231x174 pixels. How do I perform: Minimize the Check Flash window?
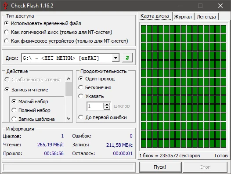coord(180,6)
